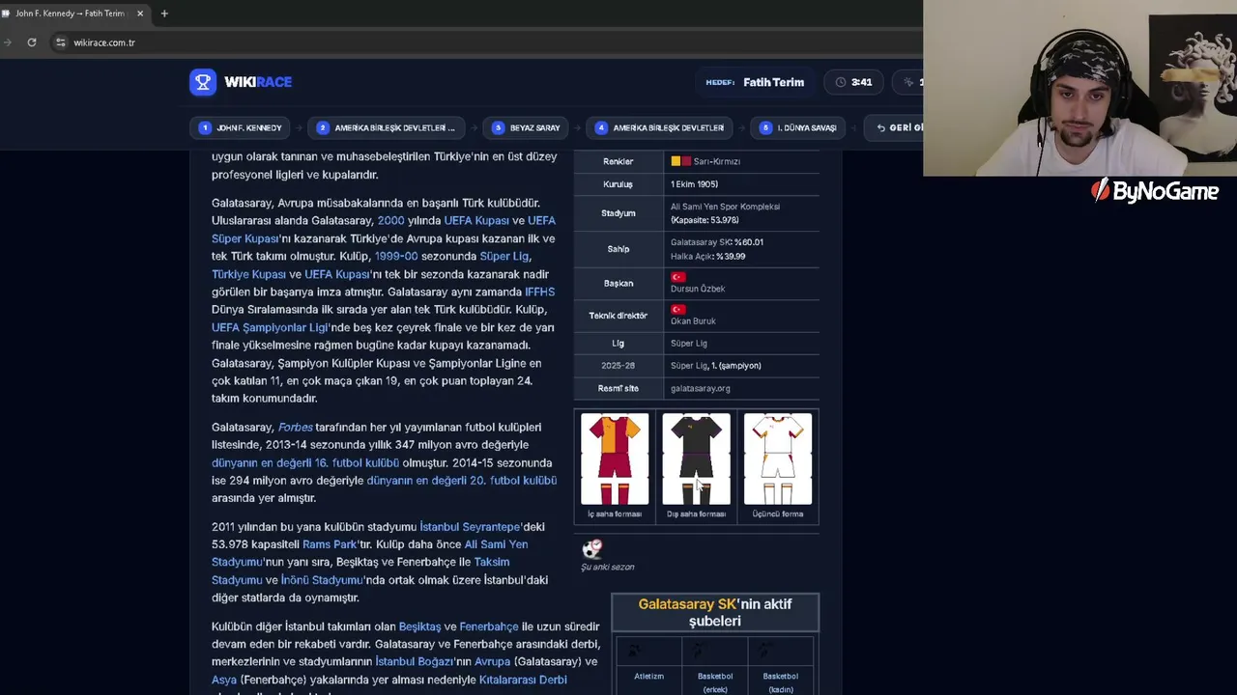
Task: Click the undo arrow icon in Geri Git button
Action: click(881, 127)
